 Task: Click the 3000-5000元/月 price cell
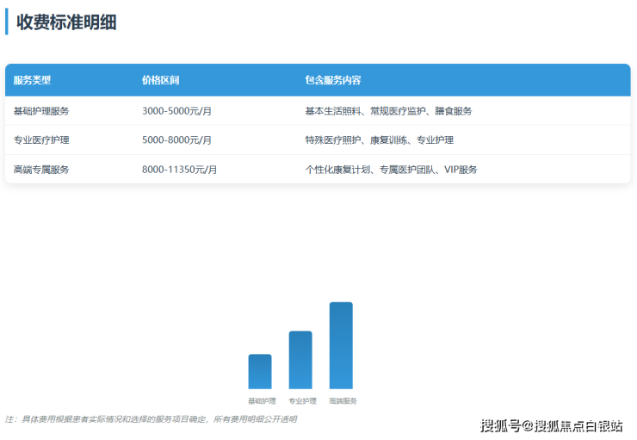point(176,111)
